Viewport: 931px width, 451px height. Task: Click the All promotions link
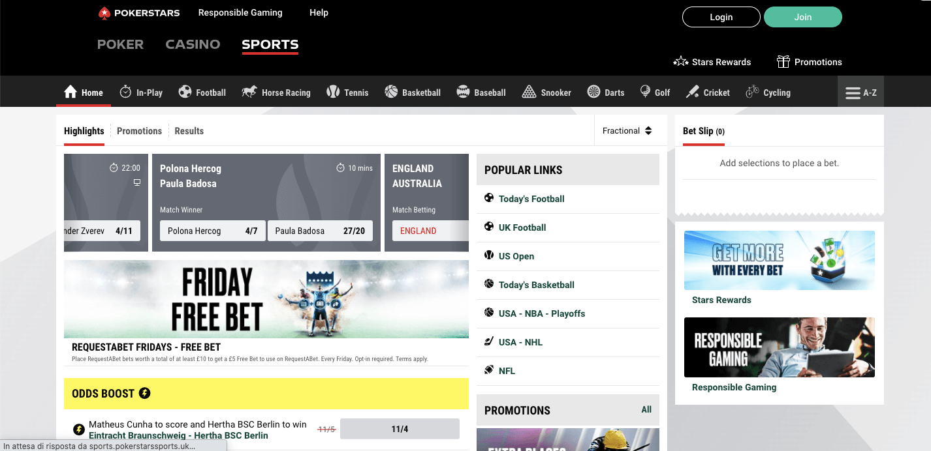[x=646, y=409]
